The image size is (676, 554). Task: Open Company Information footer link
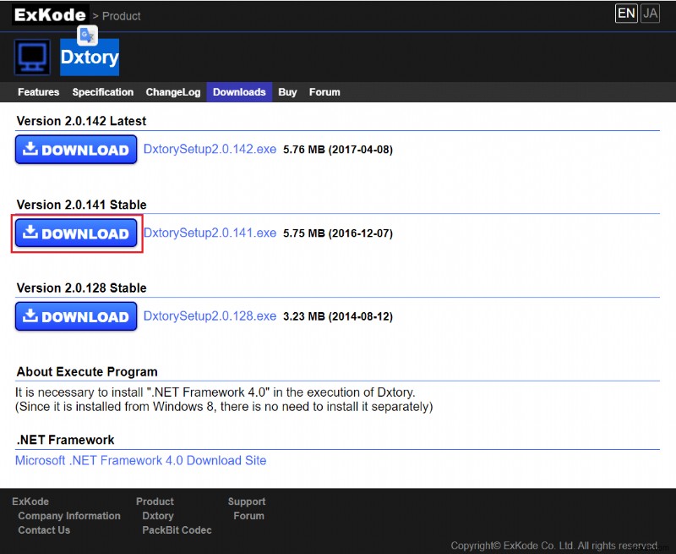pos(69,516)
